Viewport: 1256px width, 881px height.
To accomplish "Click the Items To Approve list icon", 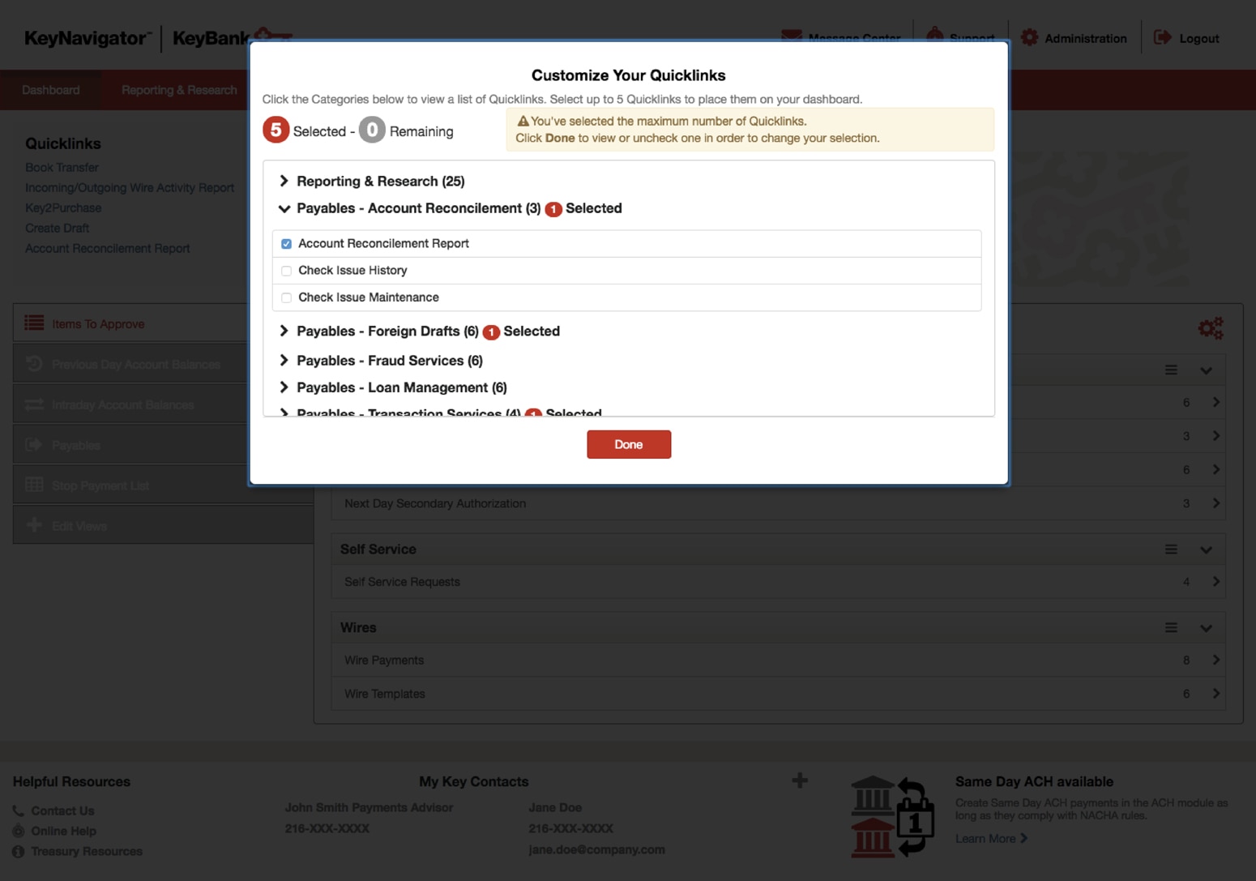I will click(x=34, y=323).
